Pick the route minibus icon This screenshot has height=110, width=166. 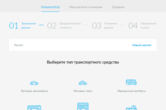131,82
